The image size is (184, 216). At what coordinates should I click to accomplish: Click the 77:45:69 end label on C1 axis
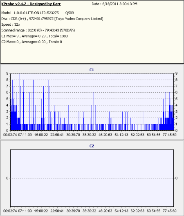click(170, 135)
